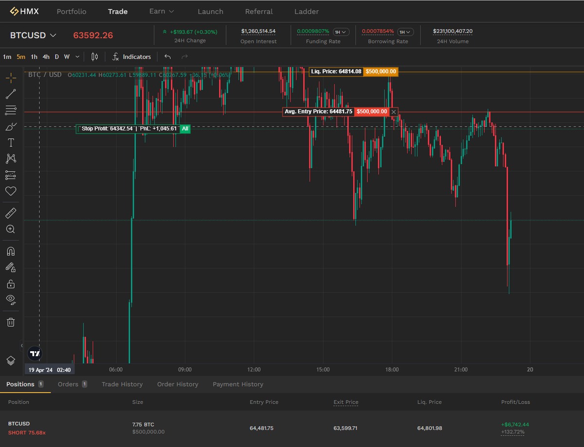The height and width of the screenshot is (447, 584).
Task: Click the trash icon to remove drawings
Action: [11, 322]
